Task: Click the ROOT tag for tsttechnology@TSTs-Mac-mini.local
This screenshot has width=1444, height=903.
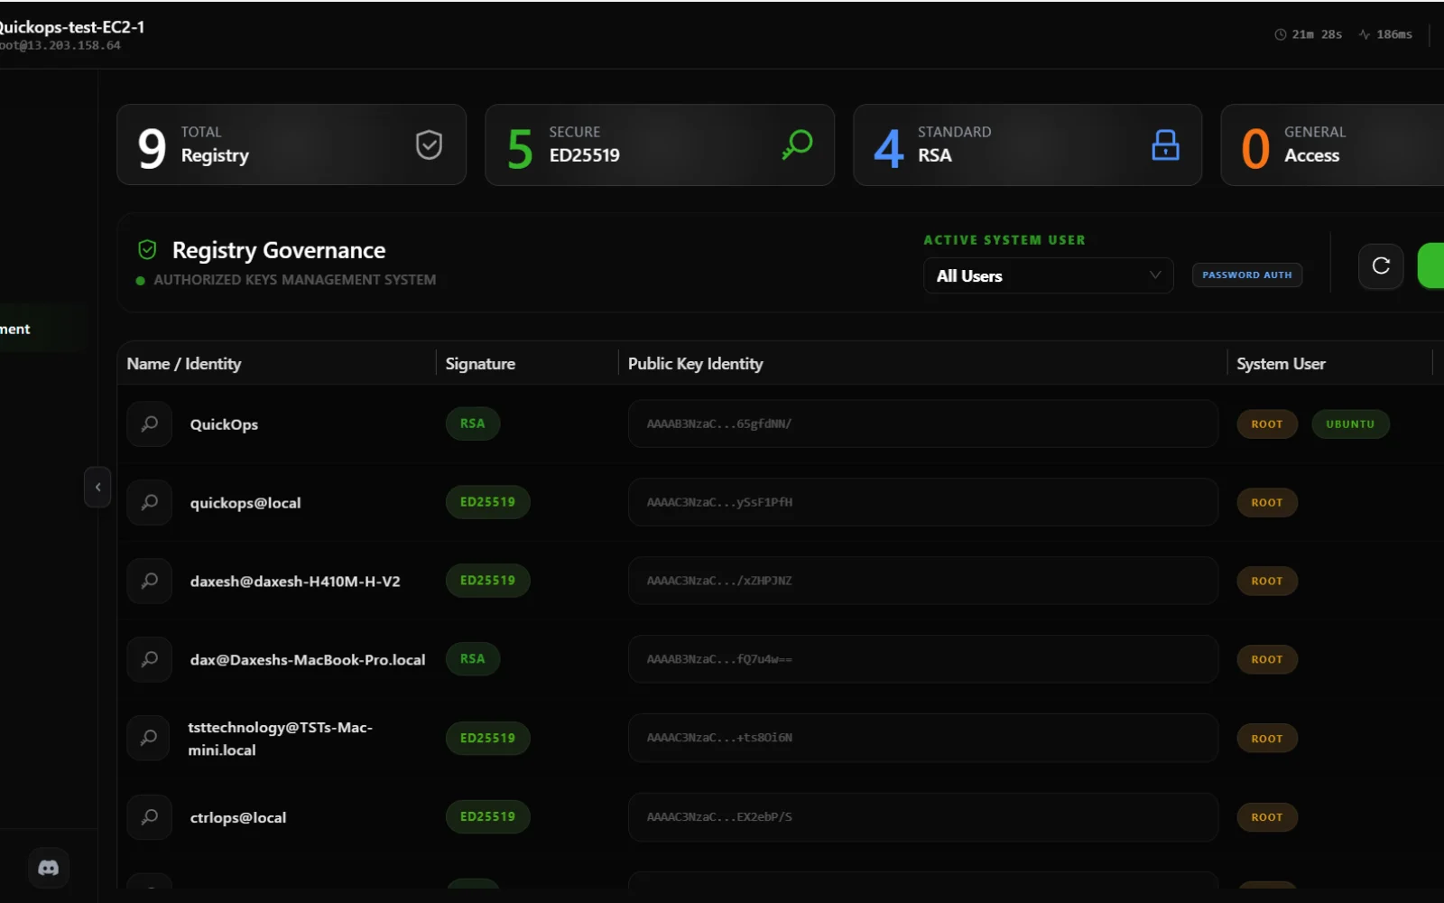Action: point(1267,739)
